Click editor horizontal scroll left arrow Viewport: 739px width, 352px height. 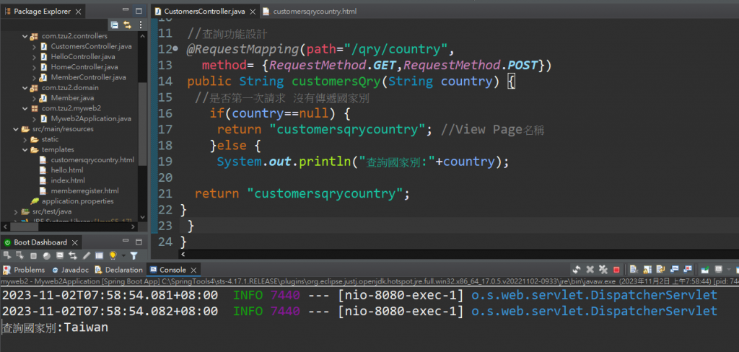(x=183, y=254)
